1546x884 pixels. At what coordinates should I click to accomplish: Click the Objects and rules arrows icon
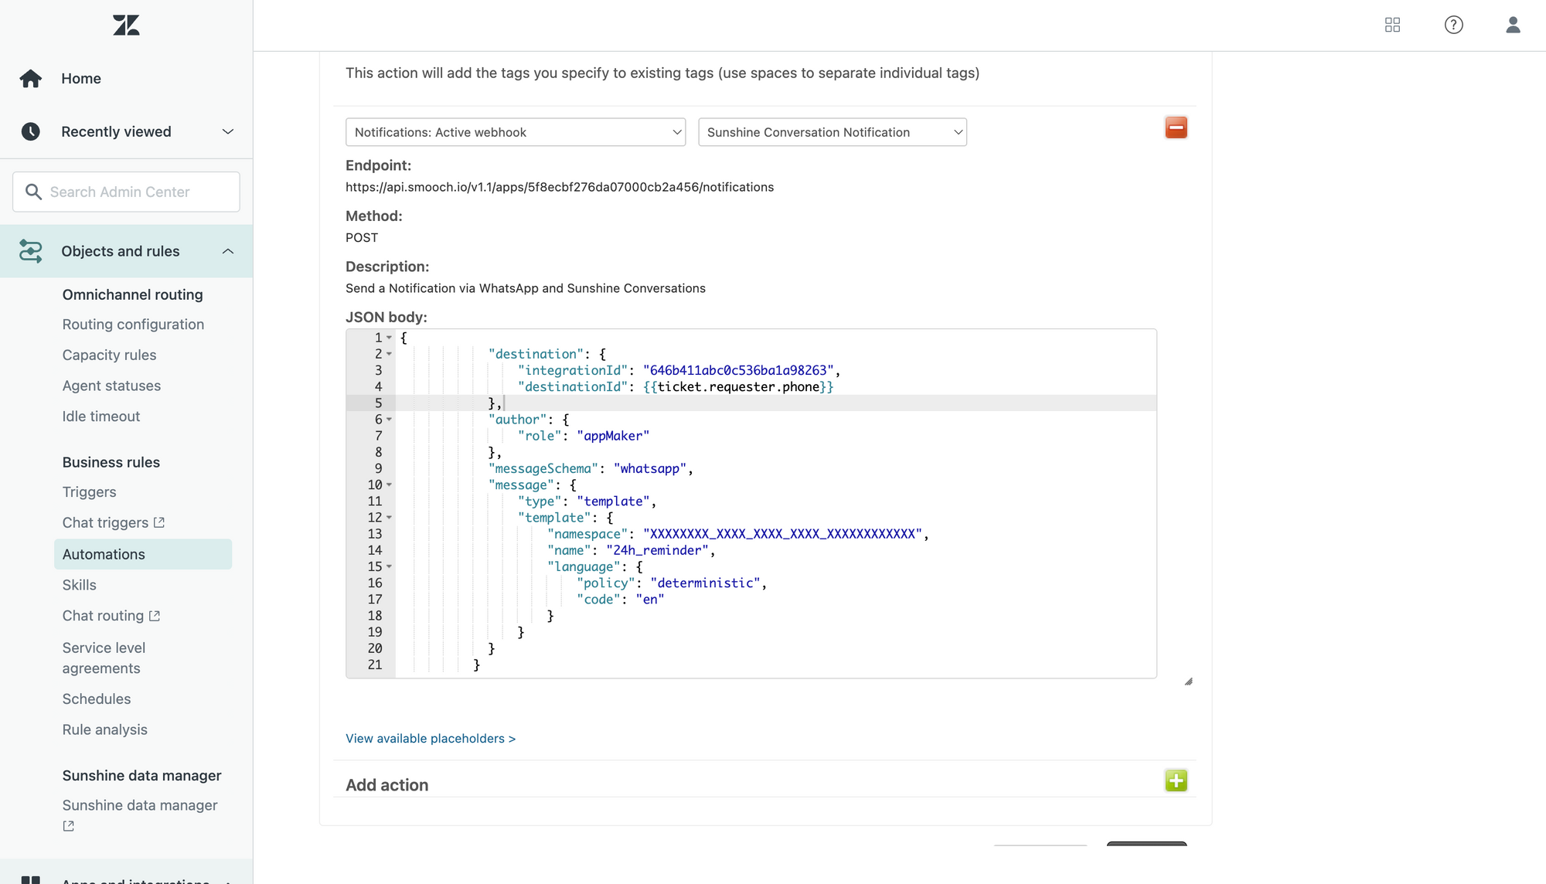pyautogui.click(x=31, y=251)
